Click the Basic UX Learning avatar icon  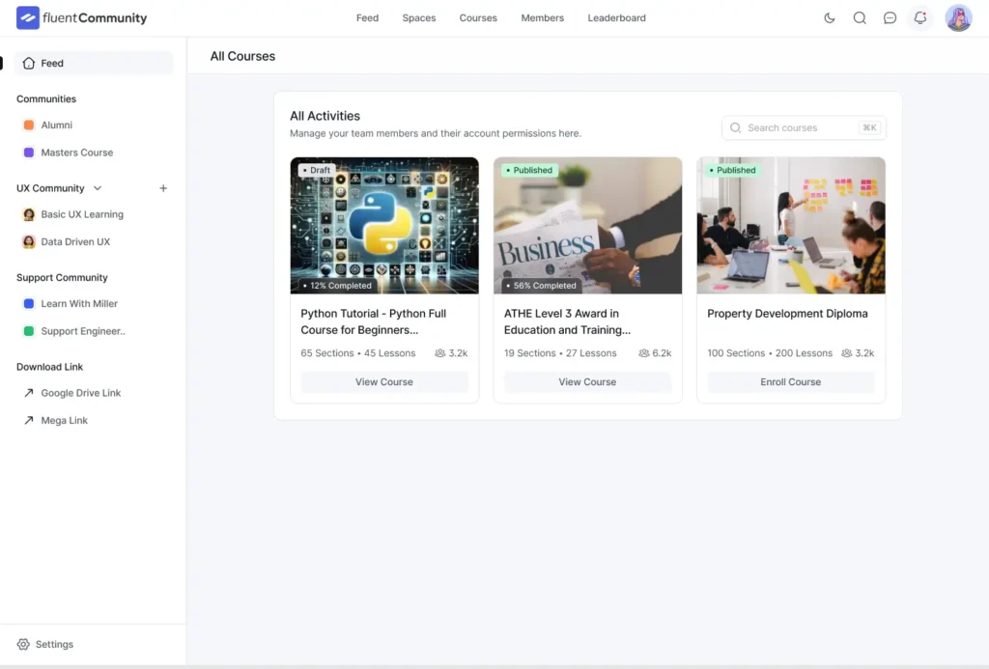coord(29,214)
